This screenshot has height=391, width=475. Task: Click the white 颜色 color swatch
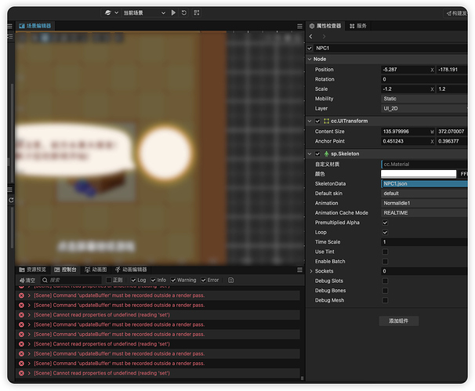[x=419, y=174]
